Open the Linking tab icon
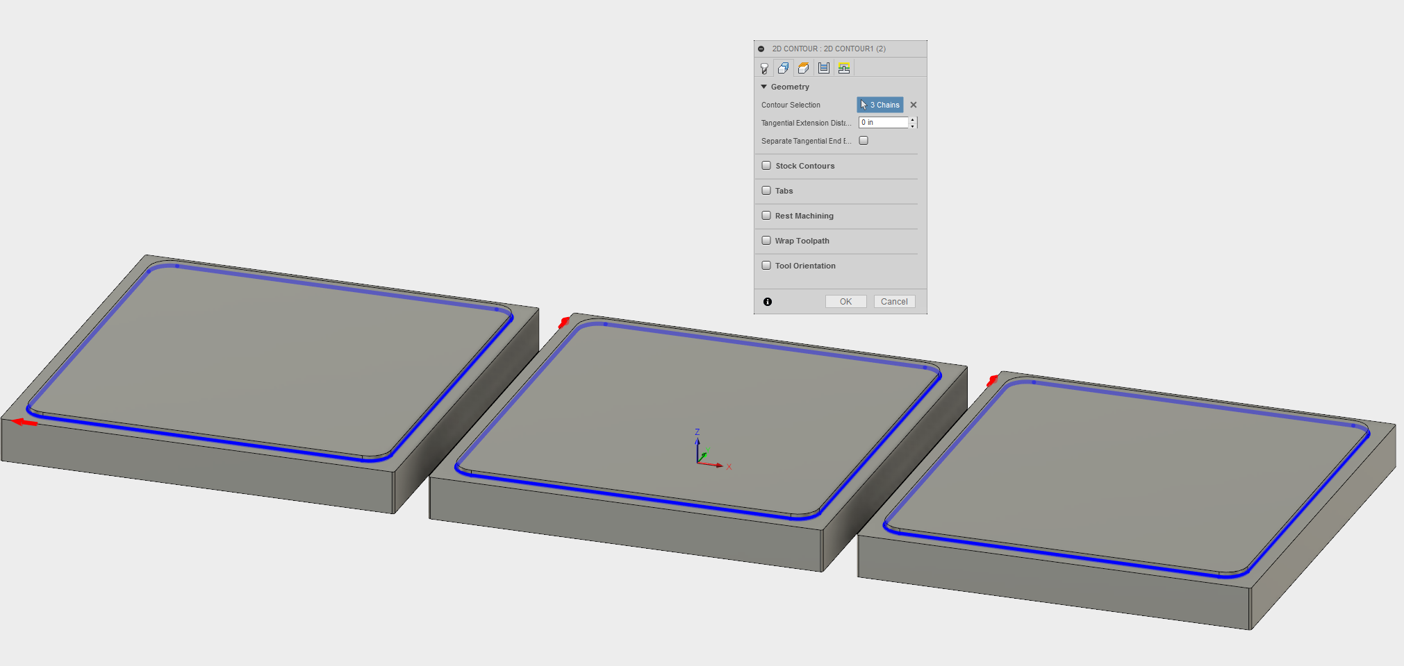1404x666 pixels. click(x=844, y=68)
